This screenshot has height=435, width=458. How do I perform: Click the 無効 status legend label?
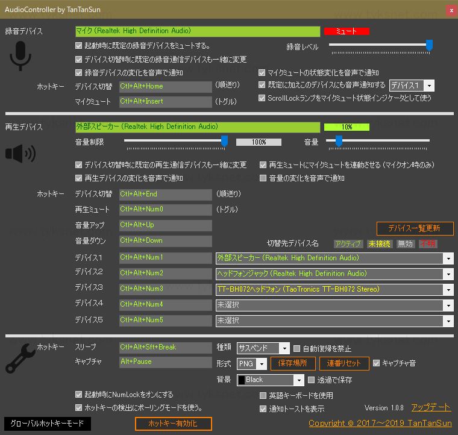click(x=405, y=244)
